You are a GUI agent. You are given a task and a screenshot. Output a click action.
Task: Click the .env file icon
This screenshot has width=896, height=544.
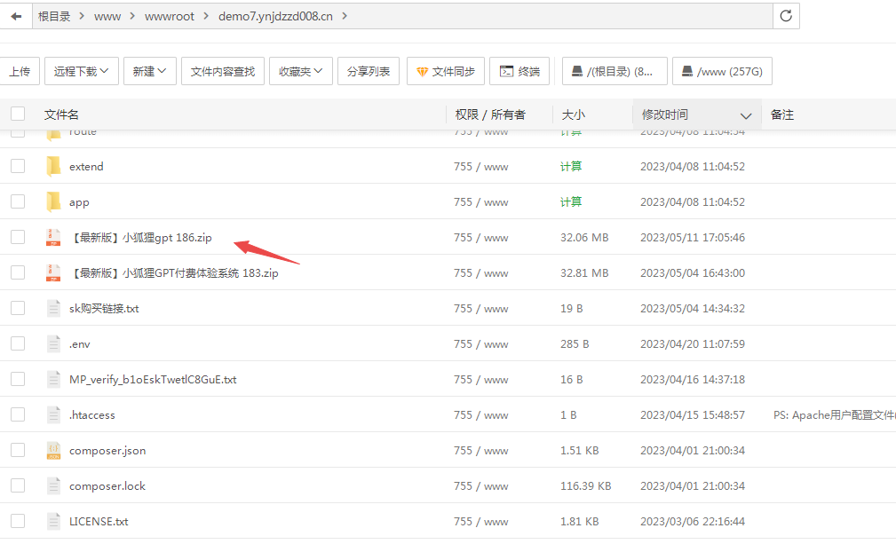click(53, 343)
